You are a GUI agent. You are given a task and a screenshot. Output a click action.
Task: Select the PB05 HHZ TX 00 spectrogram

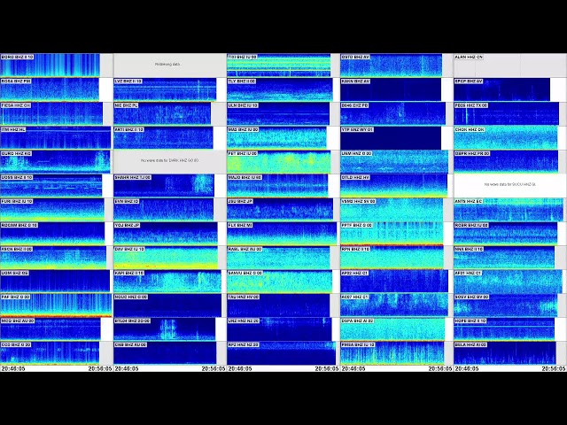[506, 113]
